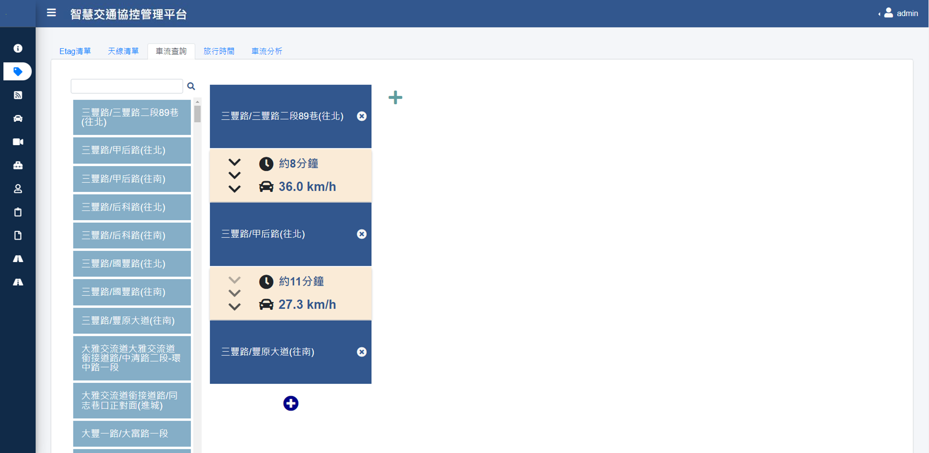Open the hamburger menu in header
Screen dimensions: 929x453
coord(52,13)
